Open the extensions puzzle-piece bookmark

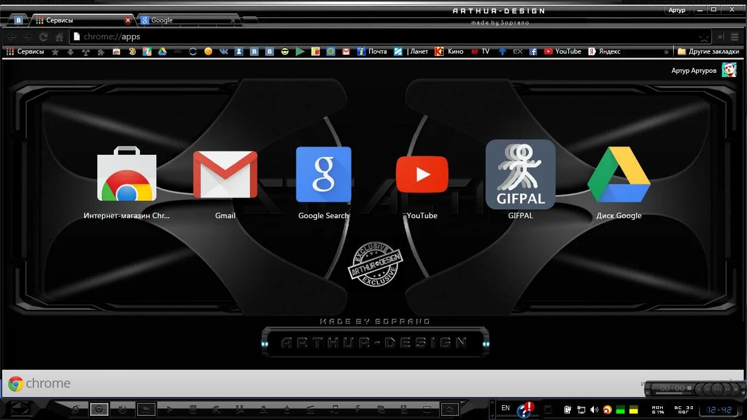click(x=101, y=51)
